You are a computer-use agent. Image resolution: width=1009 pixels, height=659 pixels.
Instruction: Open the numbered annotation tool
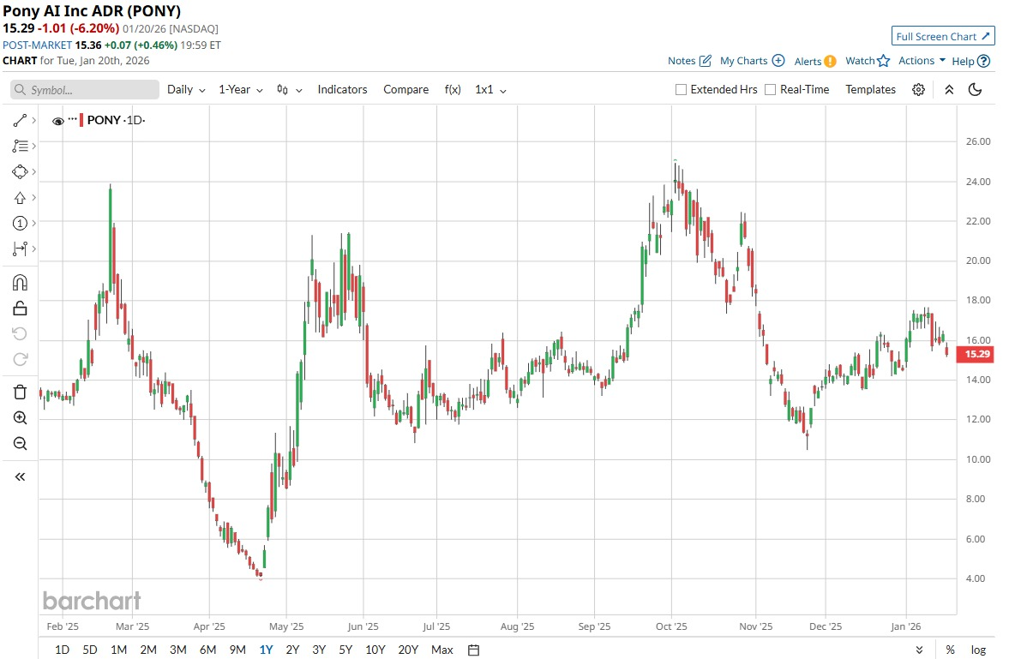[x=20, y=224]
